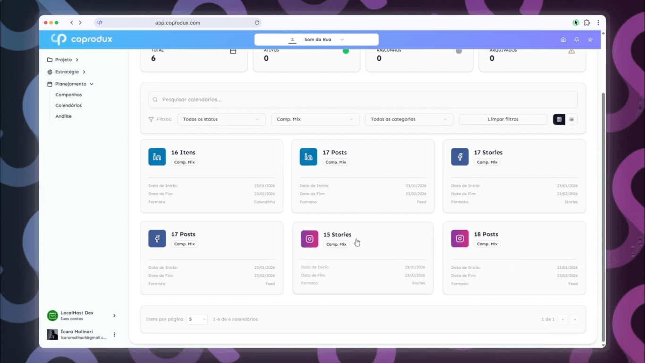Image resolution: width=645 pixels, height=363 pixels.
Task: Open user options menu beside Ícaro Molinari
Action: (114, 335)
